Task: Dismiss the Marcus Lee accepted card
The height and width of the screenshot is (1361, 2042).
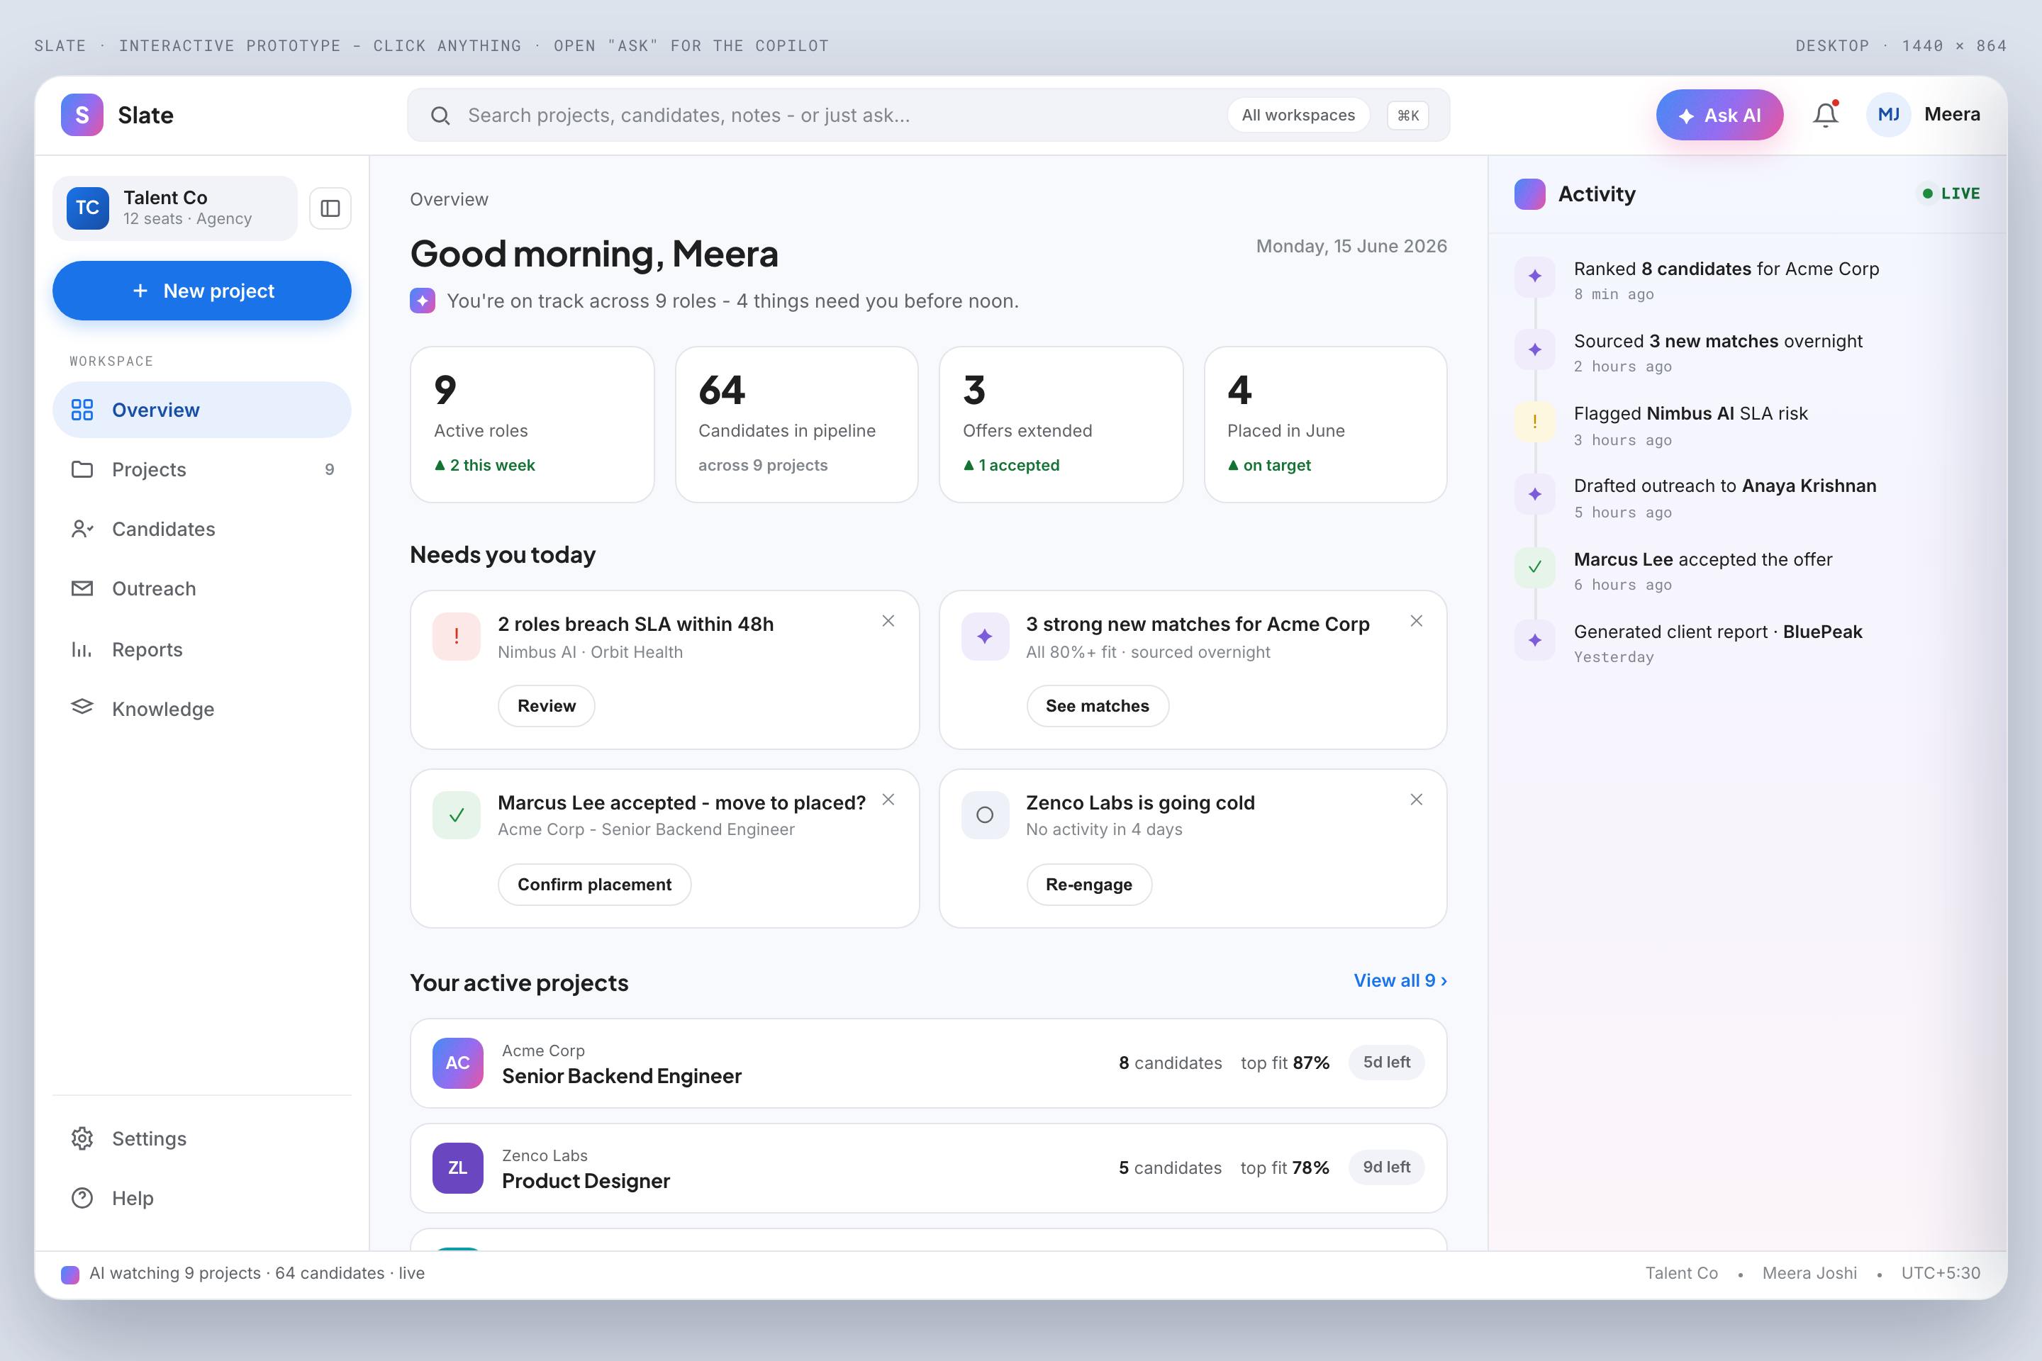Action: click(888, 800)
